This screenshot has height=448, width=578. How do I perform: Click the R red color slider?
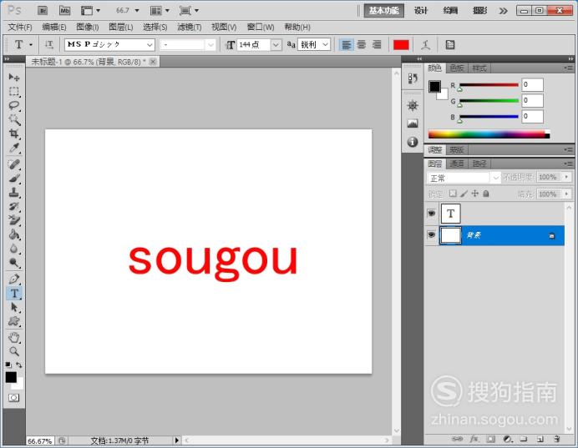[x=489, y=85]
